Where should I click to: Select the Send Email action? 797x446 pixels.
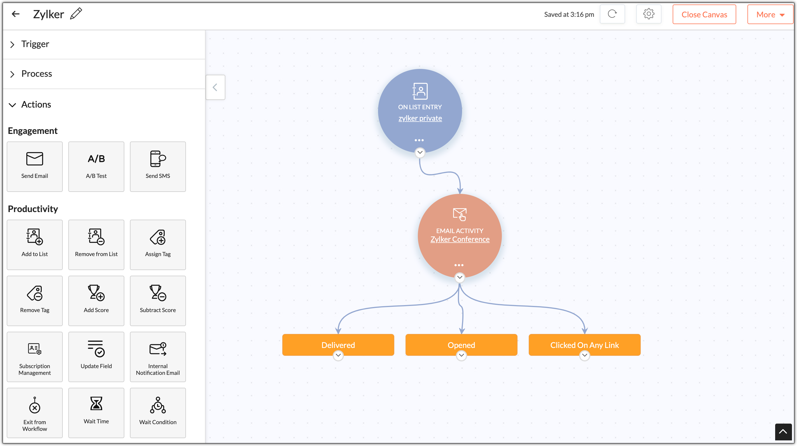click(35, 166)
